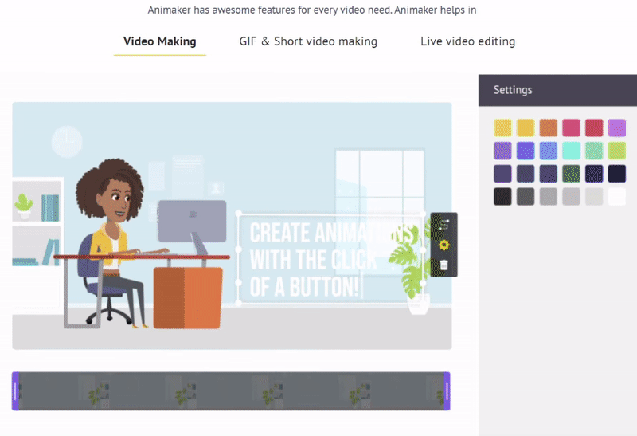The width and height of the screenshot is (637, 436).
Task: Choose the lightest gray swatch beside white
Action: click(x=594, y=196)
